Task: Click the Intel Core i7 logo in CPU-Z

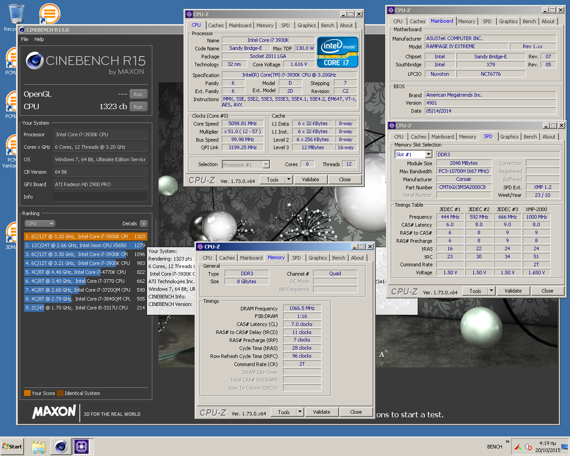Action: point(338,52)
